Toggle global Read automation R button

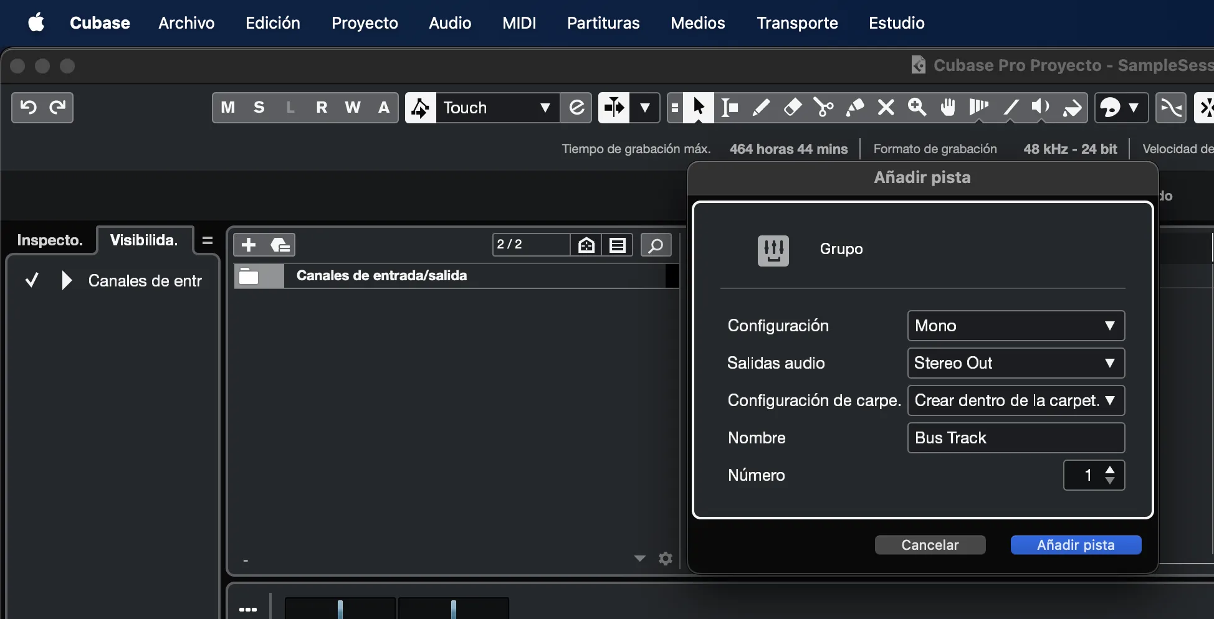[322, 108]
